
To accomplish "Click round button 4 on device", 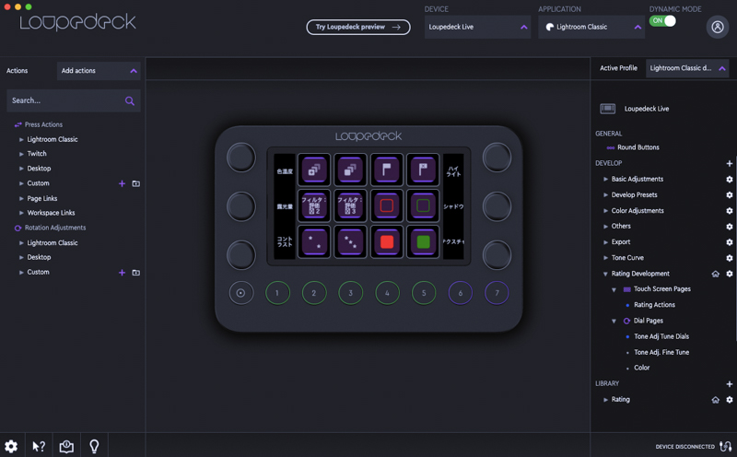I will point(387,293).
